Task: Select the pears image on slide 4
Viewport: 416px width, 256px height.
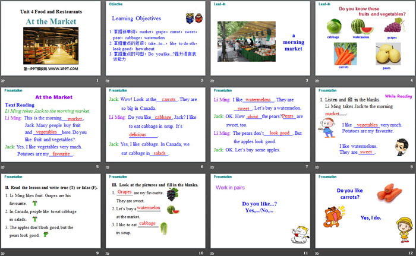Action: pos(387,55)
